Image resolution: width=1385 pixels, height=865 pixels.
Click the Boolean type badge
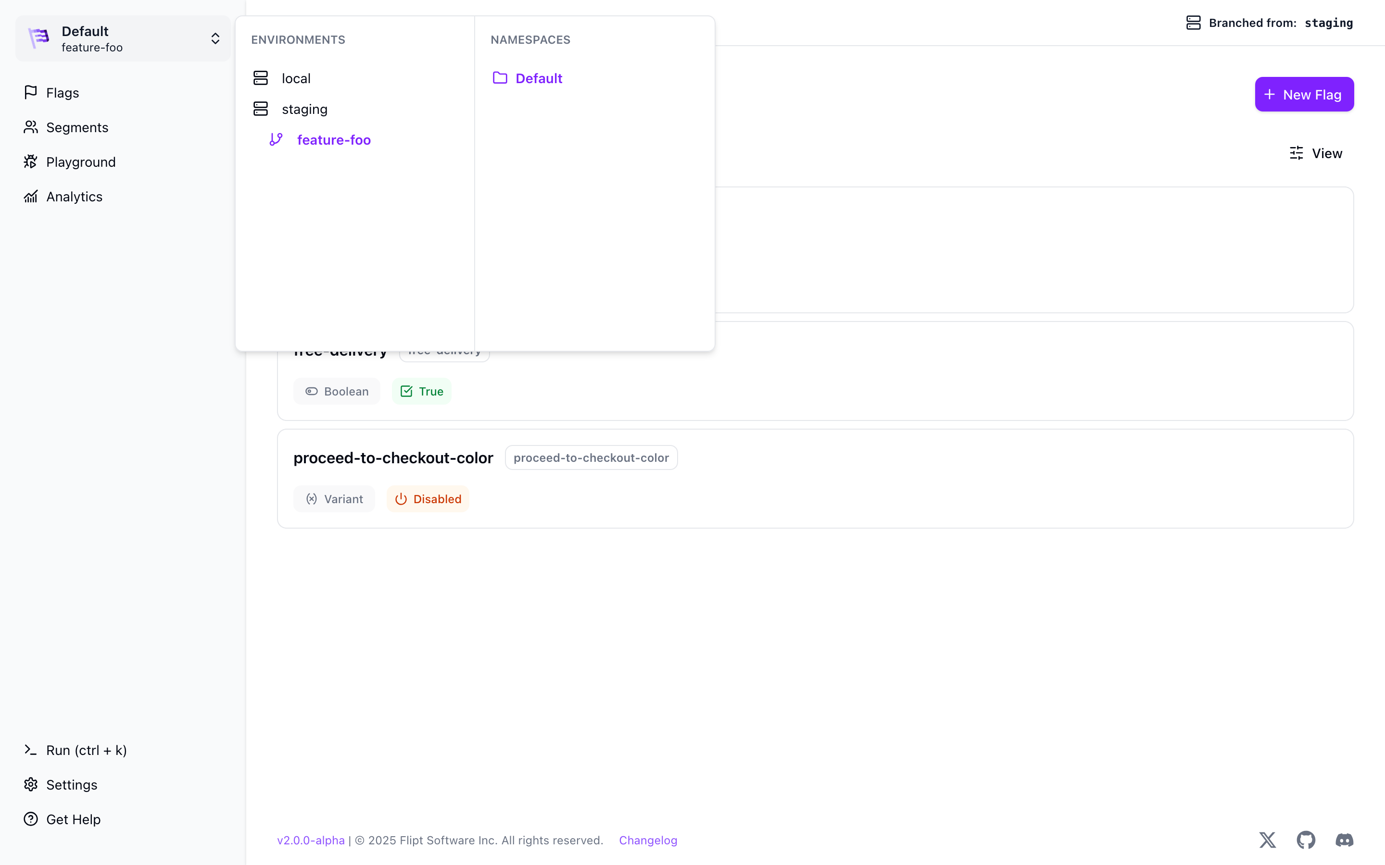point(337,391)
